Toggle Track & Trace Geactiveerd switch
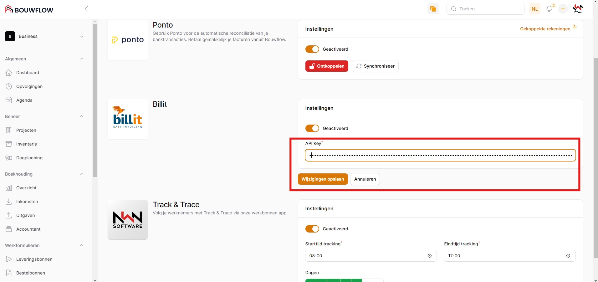The height and width of the screenshot is (282, 598). tap(312, 229)
